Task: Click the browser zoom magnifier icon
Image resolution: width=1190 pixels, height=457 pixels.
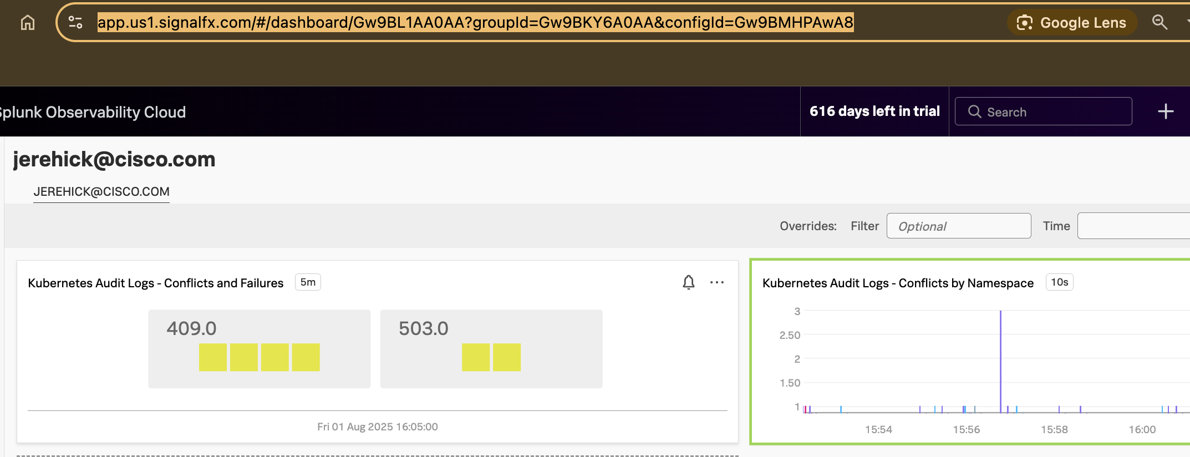Action: pos(1160,22)
